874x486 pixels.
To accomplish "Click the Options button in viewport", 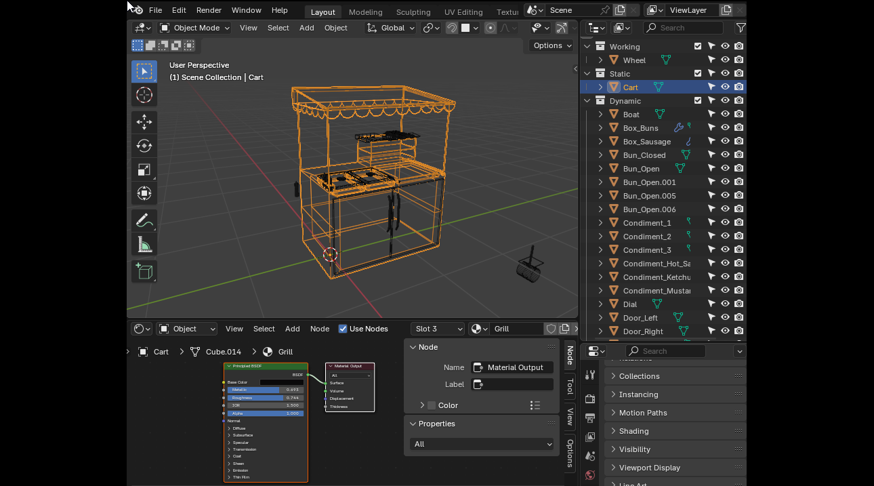I will point(552,45).
